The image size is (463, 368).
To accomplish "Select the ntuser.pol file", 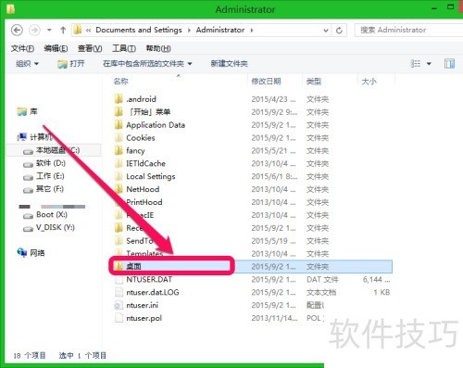I will pos(144,318).
